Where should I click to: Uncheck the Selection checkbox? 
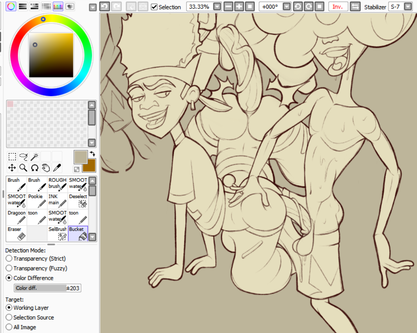coord(154,7)
